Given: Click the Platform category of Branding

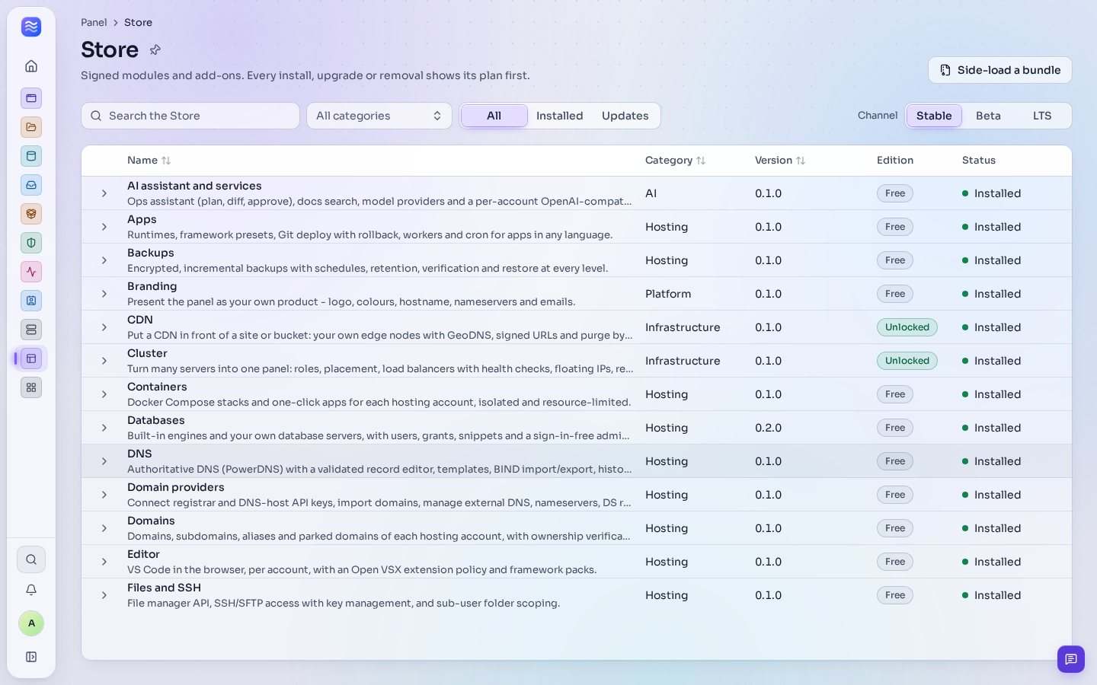Looking at the screenshot, I should click(x=668, y=294).
